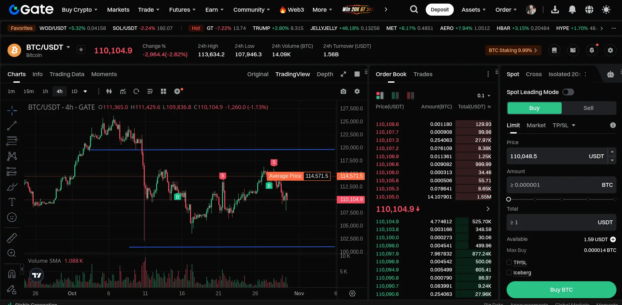Viewport: 622px width, 305px height.
Task: Add funds with the plus icon
Action: 613,240
